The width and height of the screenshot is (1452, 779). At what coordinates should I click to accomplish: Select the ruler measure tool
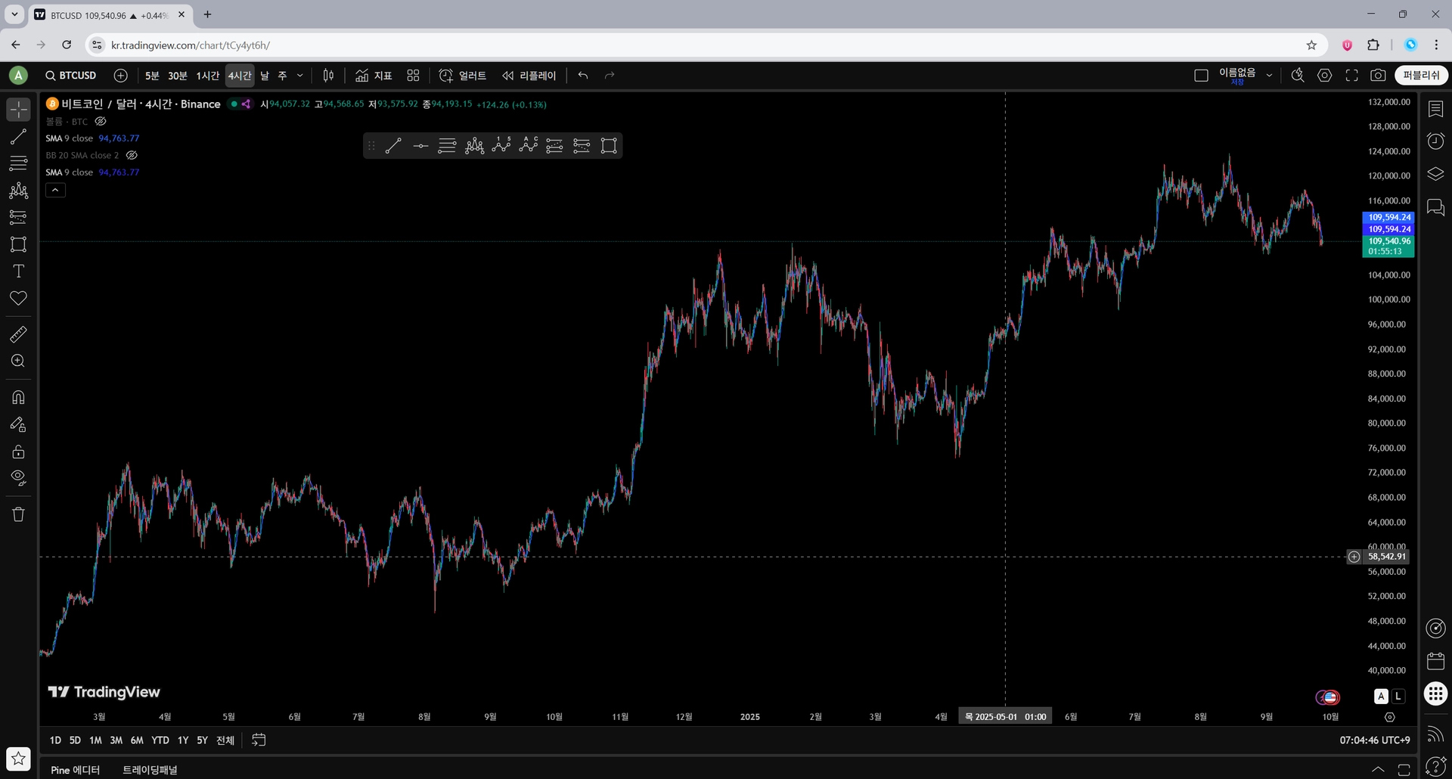pos(18,334)
